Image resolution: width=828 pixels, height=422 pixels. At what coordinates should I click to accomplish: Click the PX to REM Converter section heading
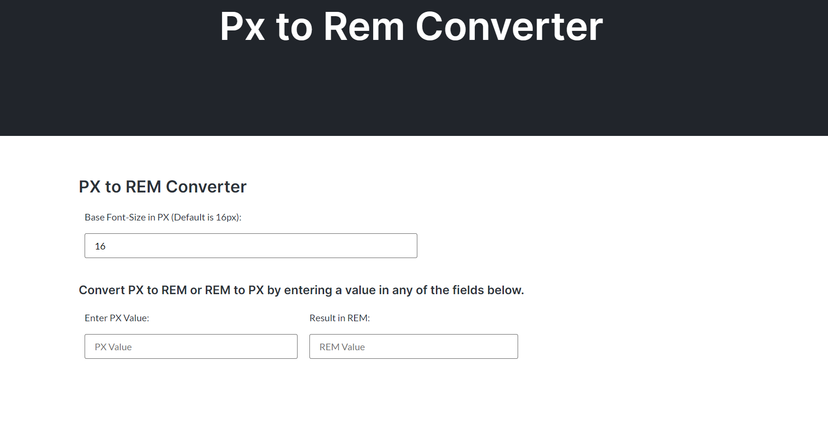tap(163, 187)
